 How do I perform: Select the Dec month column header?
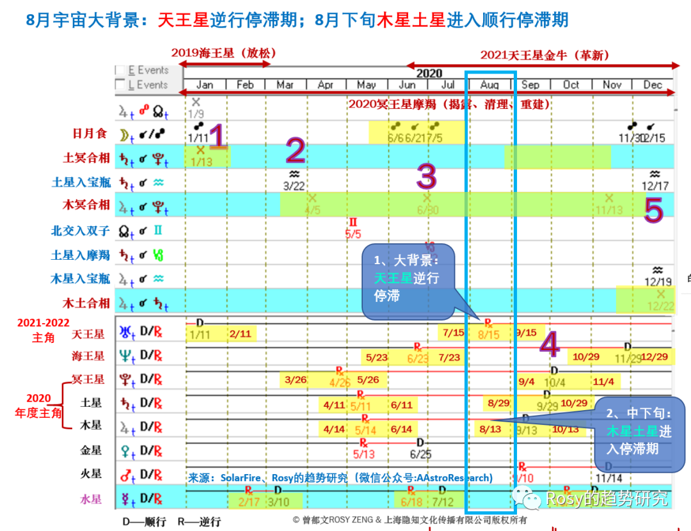[653, 84]
